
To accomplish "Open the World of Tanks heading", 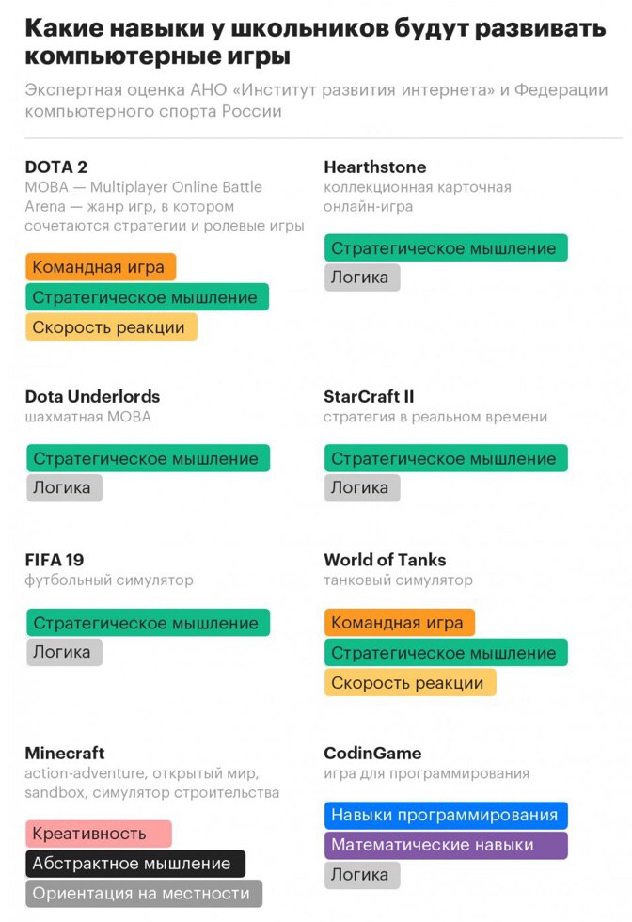I will (x=385, y=560).
